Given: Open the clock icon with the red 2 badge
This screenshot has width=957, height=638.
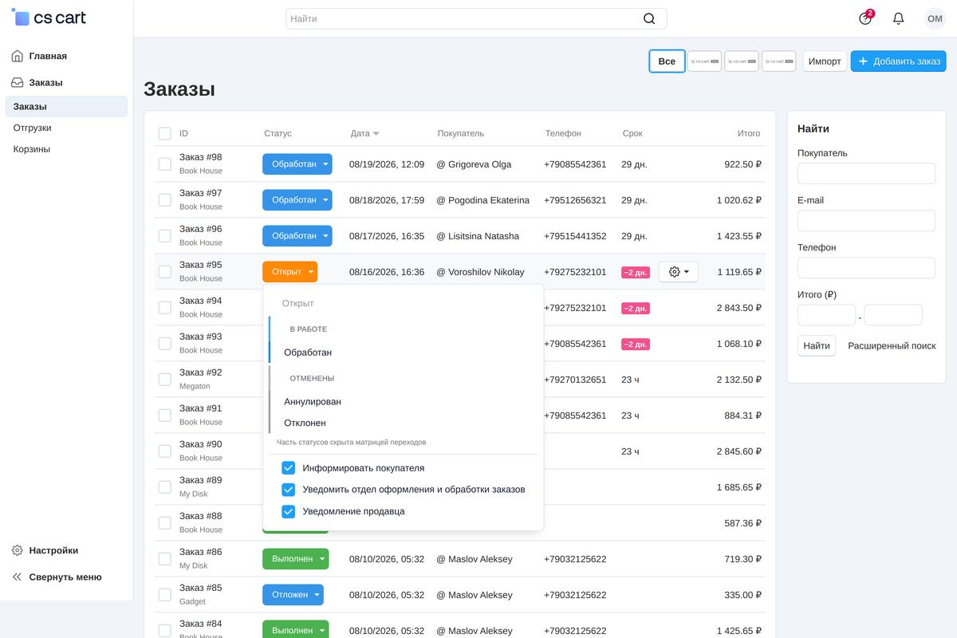Looking at the screenshot, I should [865, 18].
